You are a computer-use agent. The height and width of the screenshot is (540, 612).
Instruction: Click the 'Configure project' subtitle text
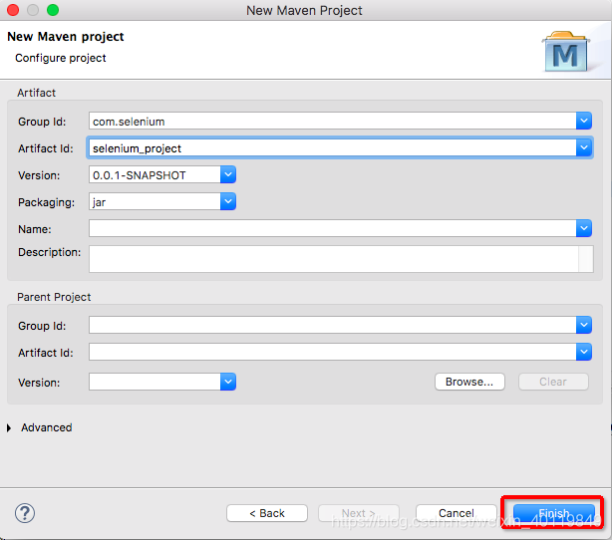pyautogui.click(x=61, y=58)
